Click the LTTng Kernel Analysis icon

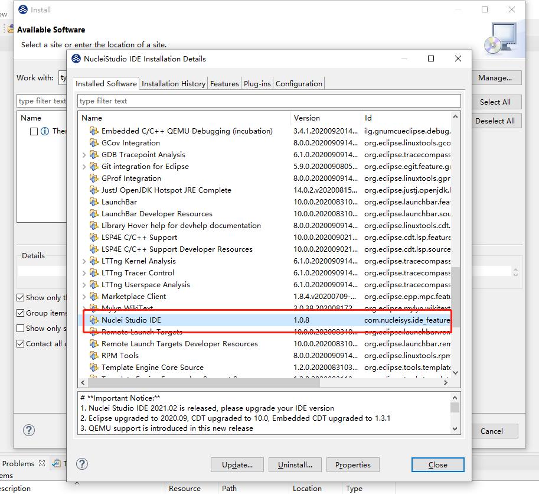94,261
